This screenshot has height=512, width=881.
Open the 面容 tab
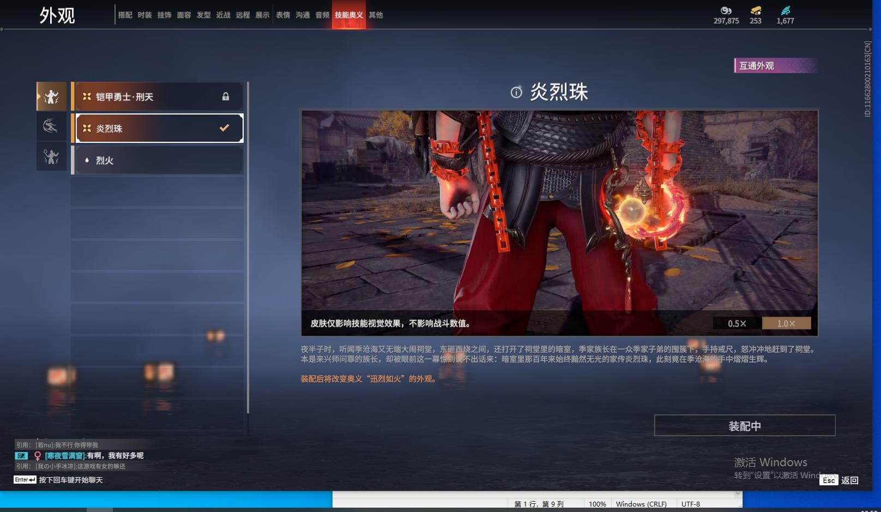pos(184,15)
